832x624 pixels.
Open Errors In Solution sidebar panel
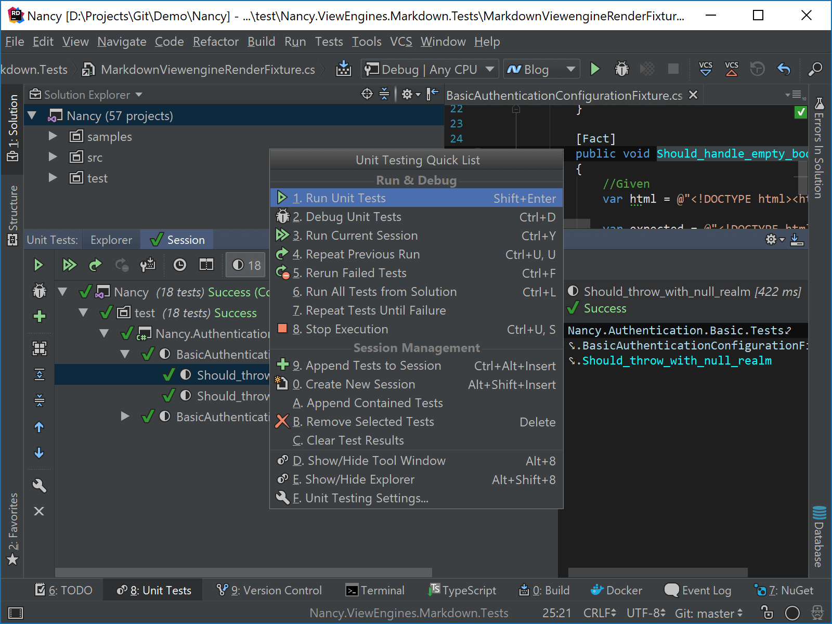[819, 148]
